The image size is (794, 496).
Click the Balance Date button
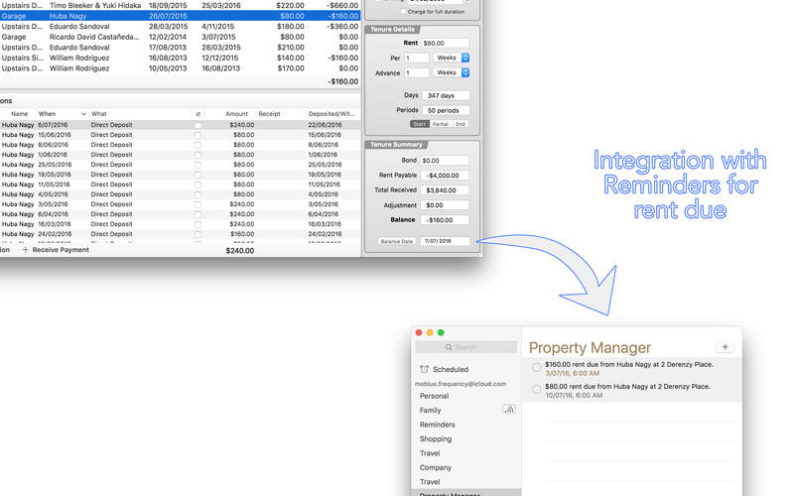pyautogui.click(x=397, y=241)
